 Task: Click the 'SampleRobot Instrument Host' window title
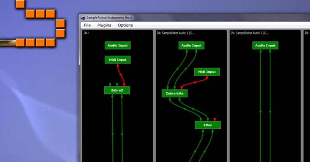click(x=109, y=18)
